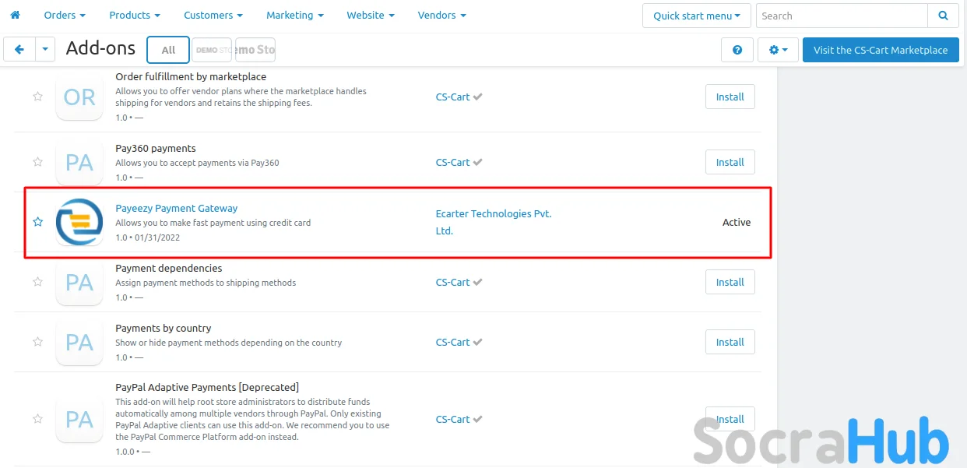967x468 pixels.
Task: Click into the Search input field
Action: [x=842, y=16]
